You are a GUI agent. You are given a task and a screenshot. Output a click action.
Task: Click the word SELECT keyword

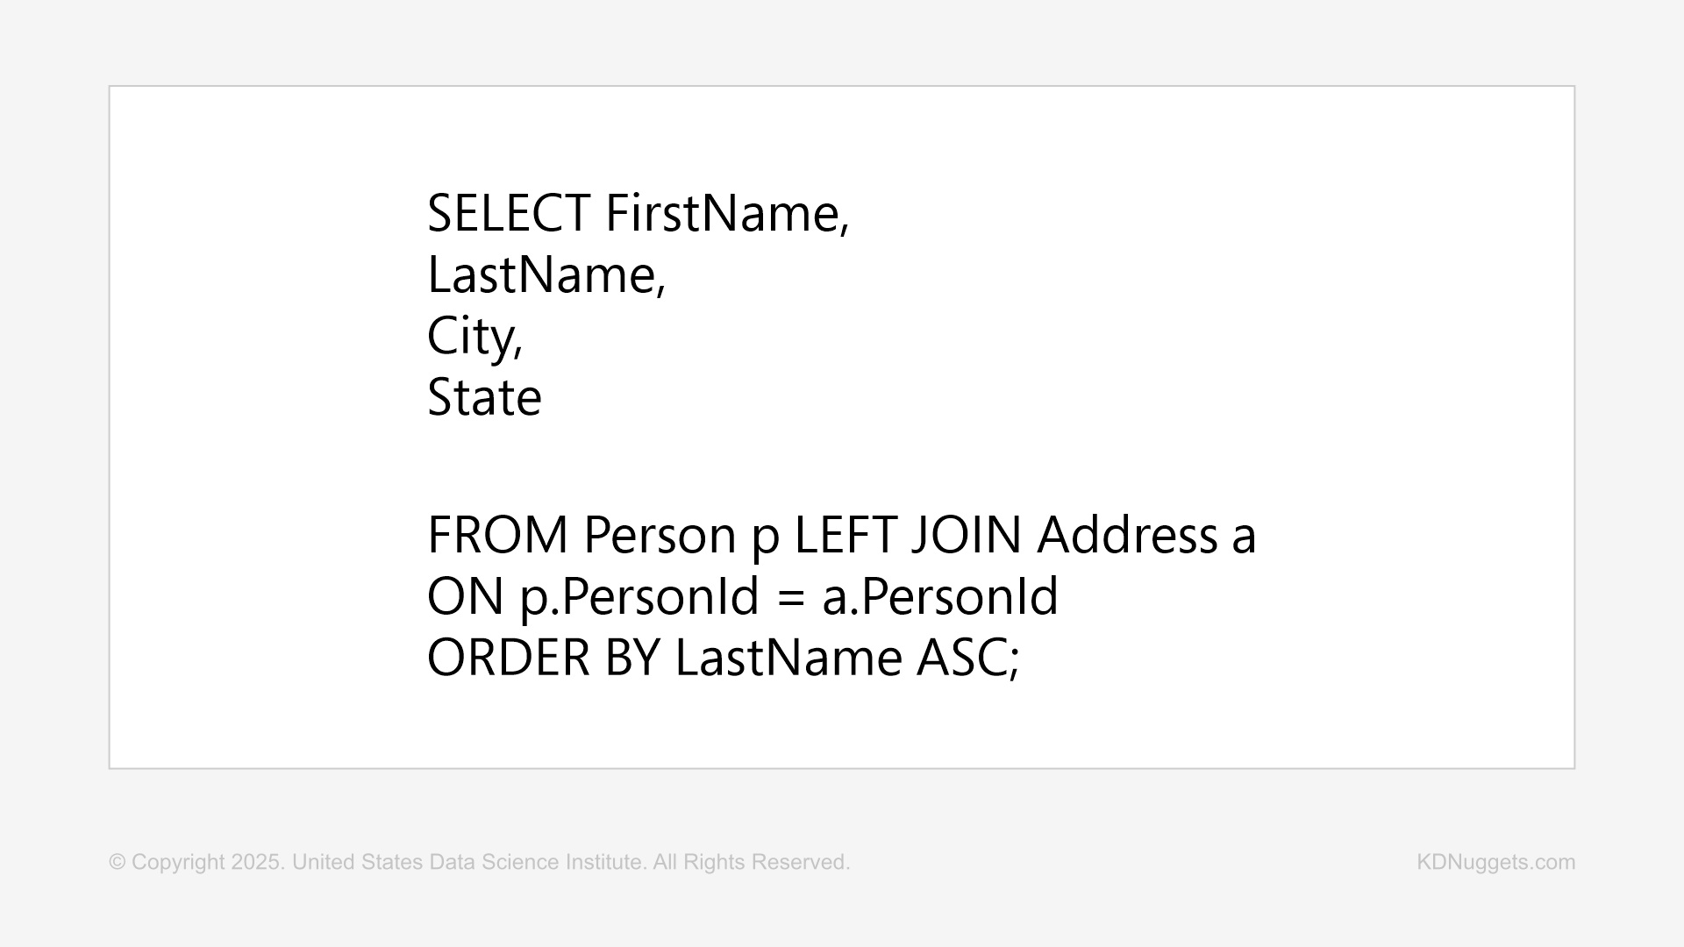pos(508,213)
